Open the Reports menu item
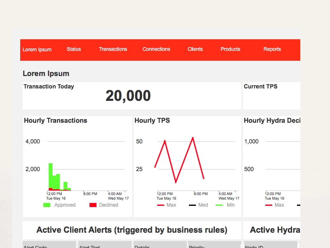This screenshot has height=248, width=330. coord(272,49)
